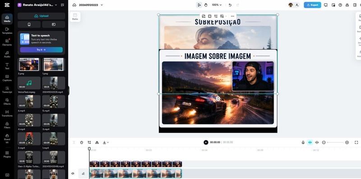
Task: Open the Media panel in the sidebar
Action: [7, 19]
